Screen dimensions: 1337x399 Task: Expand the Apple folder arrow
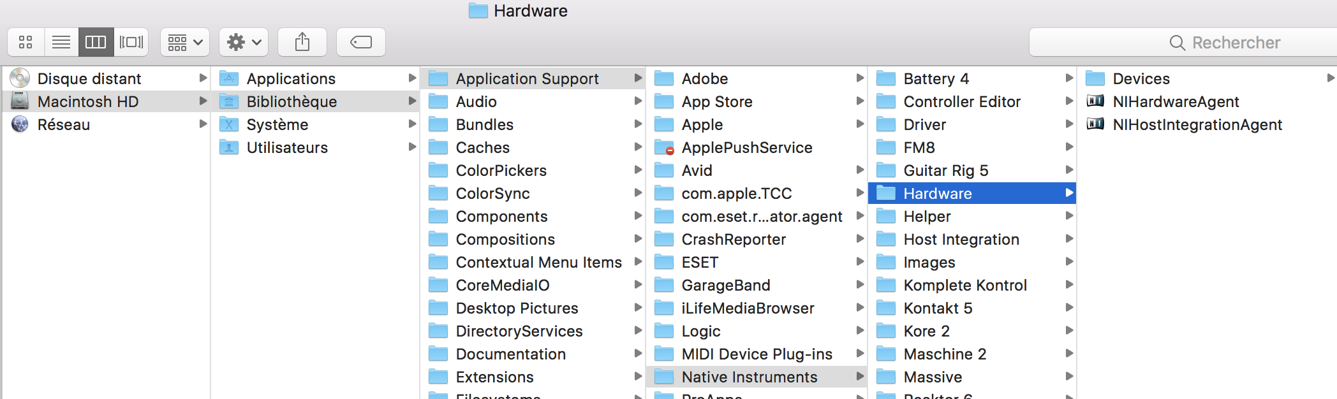coord(859,124)
